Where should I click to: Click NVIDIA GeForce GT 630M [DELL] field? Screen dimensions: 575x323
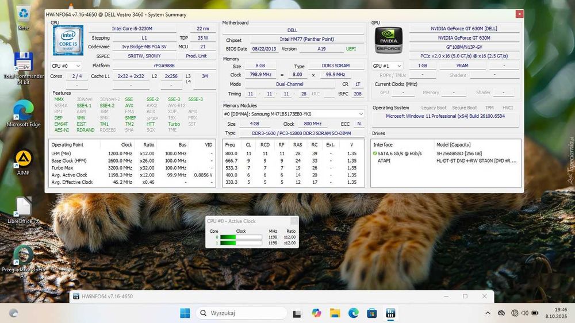click(464, 29)
